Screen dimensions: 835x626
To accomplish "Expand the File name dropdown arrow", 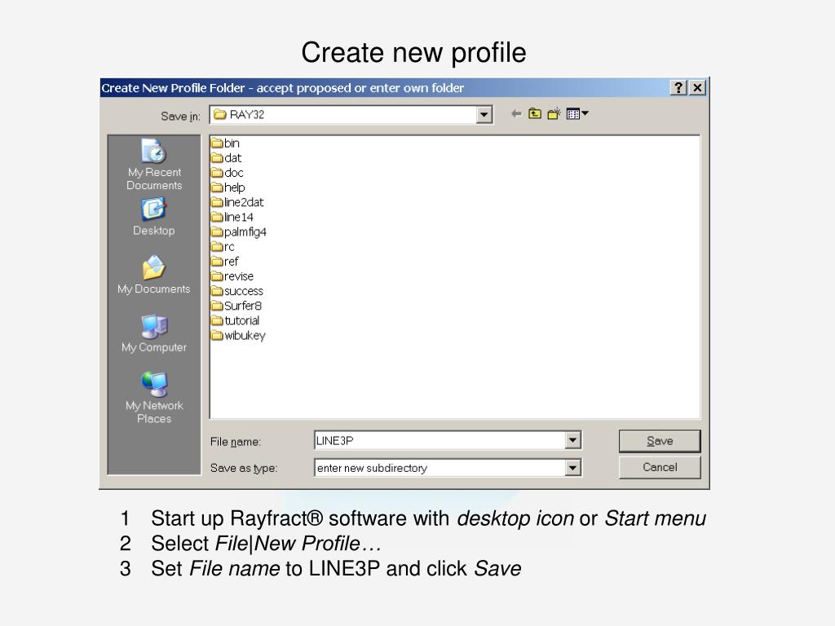I will click(x=572, y=440).
